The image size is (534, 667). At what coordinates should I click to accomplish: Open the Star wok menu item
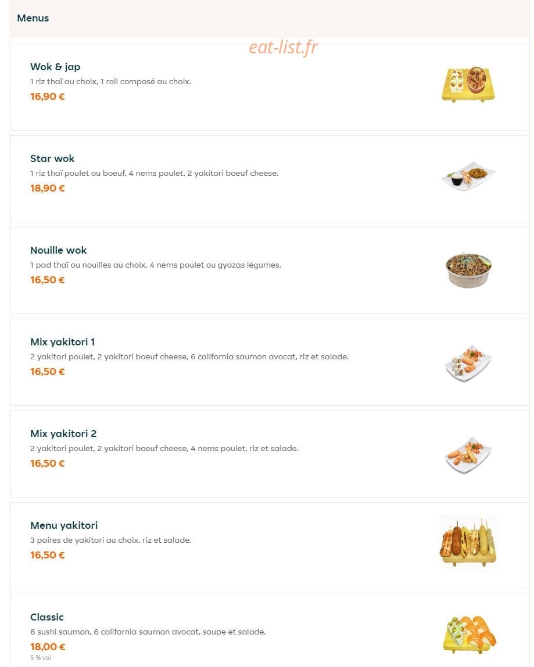(52, 158)
